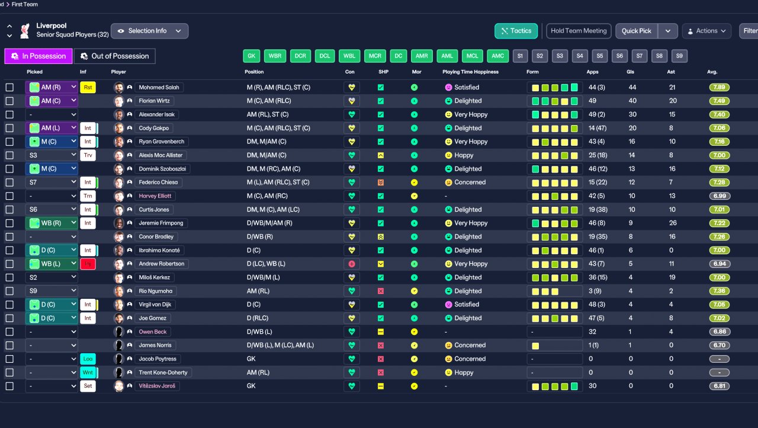The width and height of the screenshot is (758, 428).
Task: Select the GK position pill
Action: tap(252, 56)
